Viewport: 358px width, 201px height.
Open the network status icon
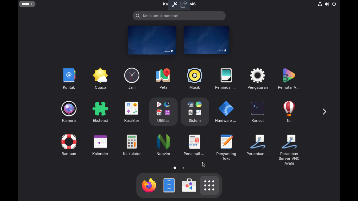pos(320,4)
